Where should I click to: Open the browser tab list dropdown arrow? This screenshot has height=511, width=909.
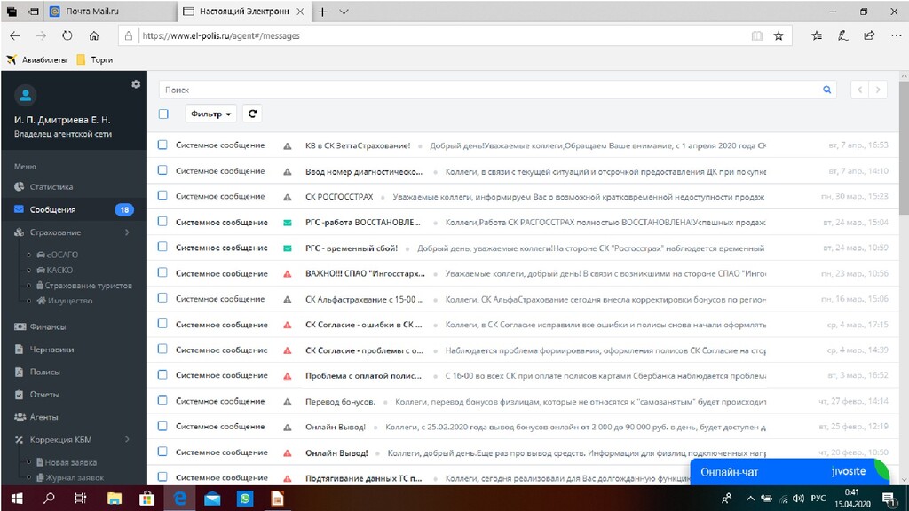(x=344, y=12)
